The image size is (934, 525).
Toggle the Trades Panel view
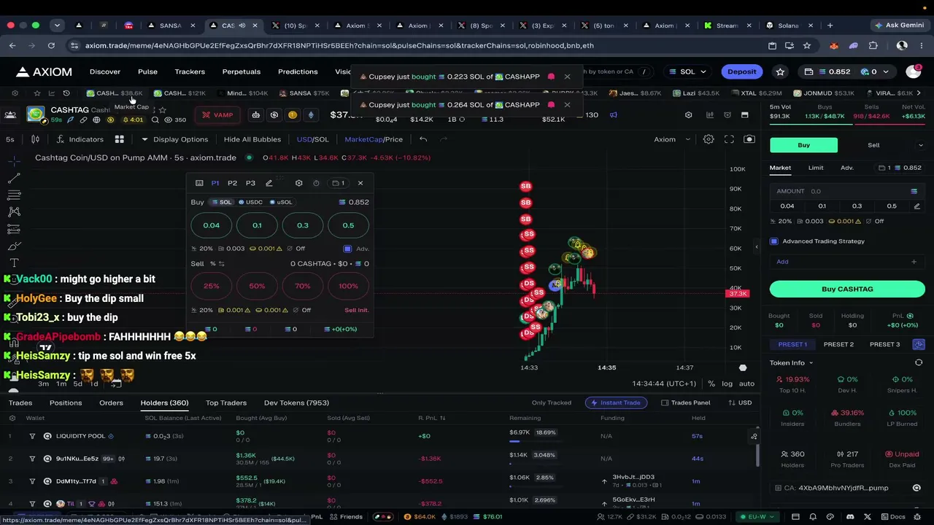point(685,402)
